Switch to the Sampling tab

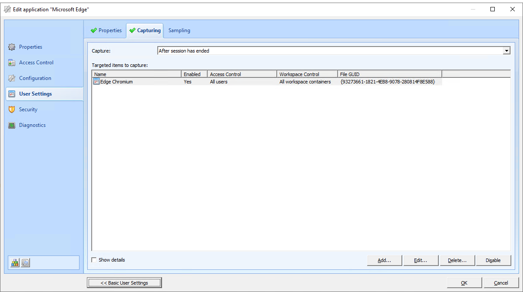pos(179,30)
